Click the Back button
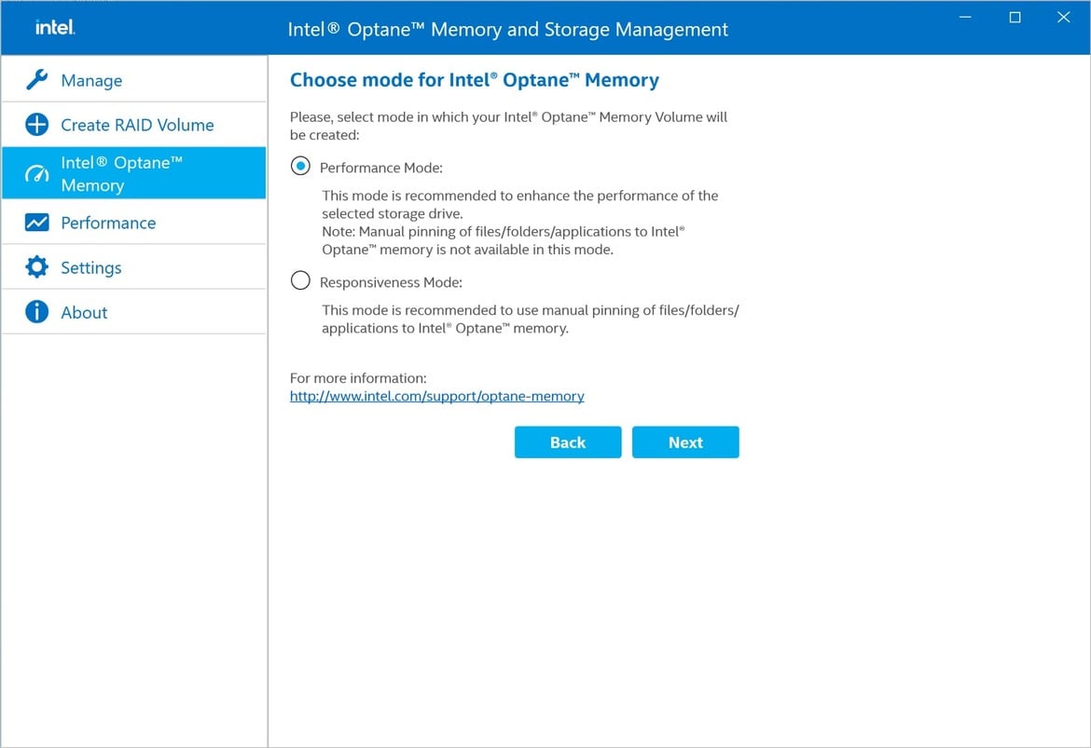 click(568, 442)
